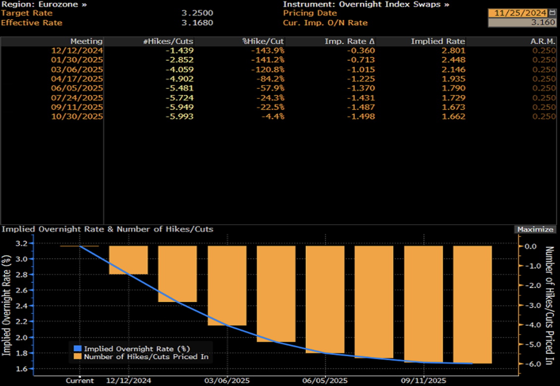The width and height of the screenshot is (560, 386).
Task: Click the blue Implied Overnight Rate legend swatch
Action: (x=77, y=348)
